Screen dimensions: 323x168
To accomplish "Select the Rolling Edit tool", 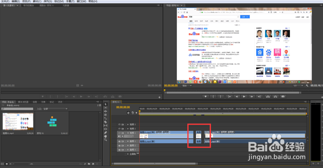I will 106,115.
